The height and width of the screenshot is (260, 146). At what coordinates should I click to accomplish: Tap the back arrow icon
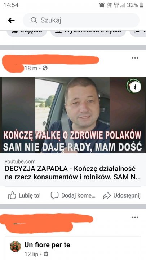(x=11, y=20)
